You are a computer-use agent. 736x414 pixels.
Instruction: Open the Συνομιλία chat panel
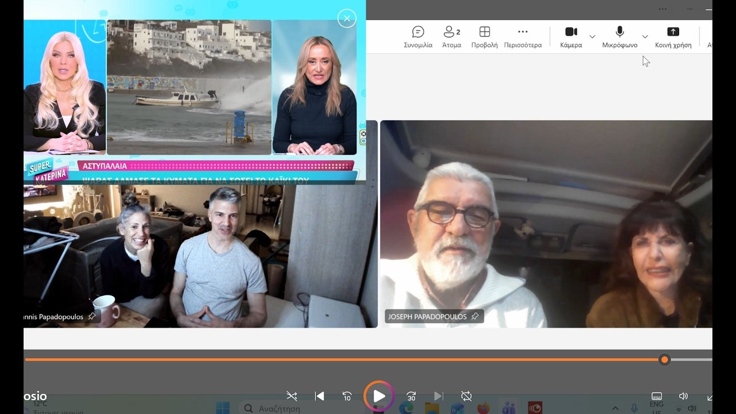(x=418, y=37)
